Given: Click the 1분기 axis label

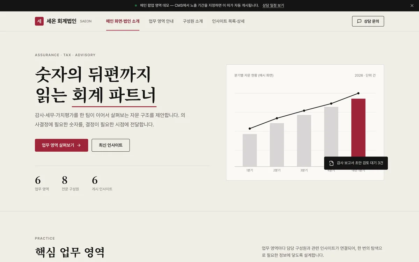Looking at the screenshot, I should coord(250,170).
